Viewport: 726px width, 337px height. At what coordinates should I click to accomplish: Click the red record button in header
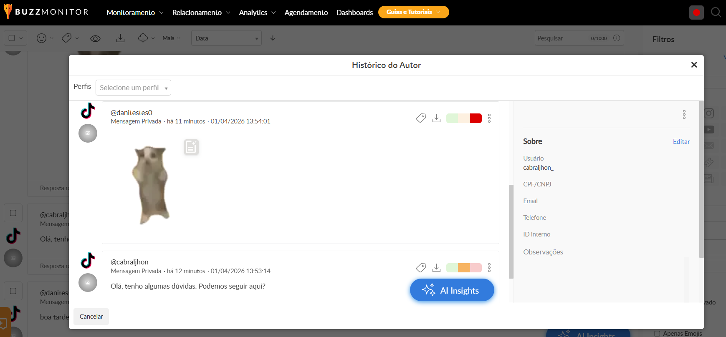(x=696, y=12)
